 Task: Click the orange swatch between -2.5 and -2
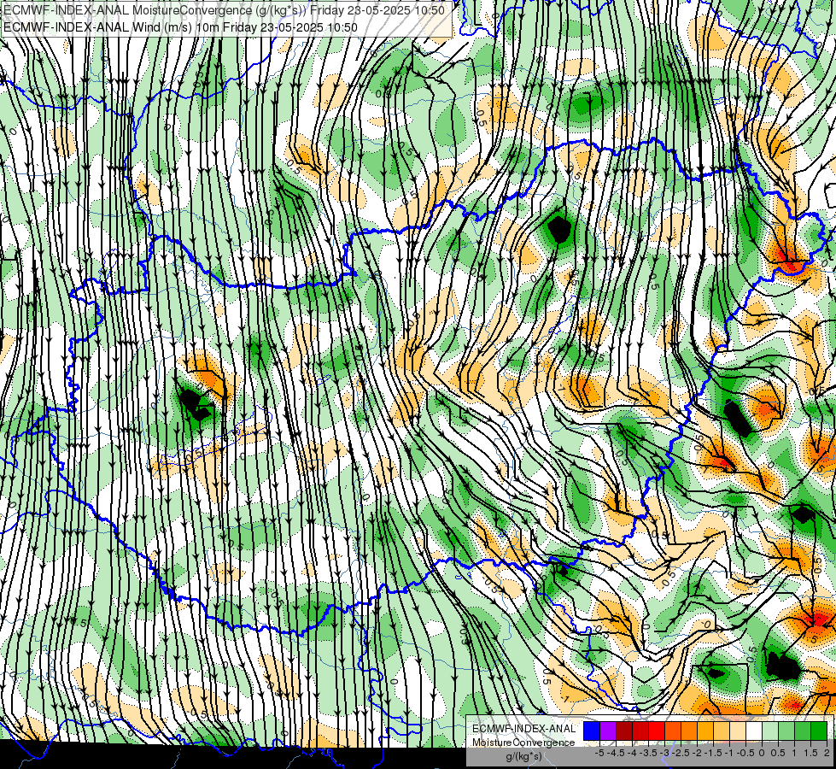click(689, 731)
